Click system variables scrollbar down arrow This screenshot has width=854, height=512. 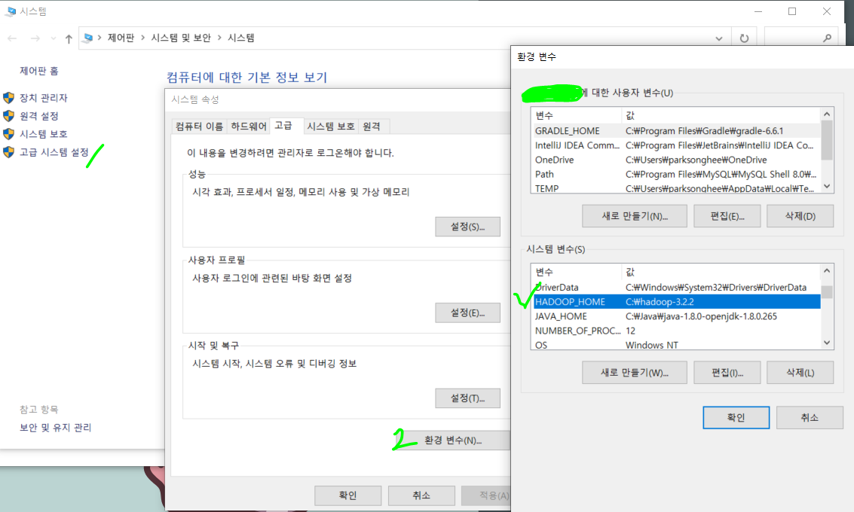827,343
